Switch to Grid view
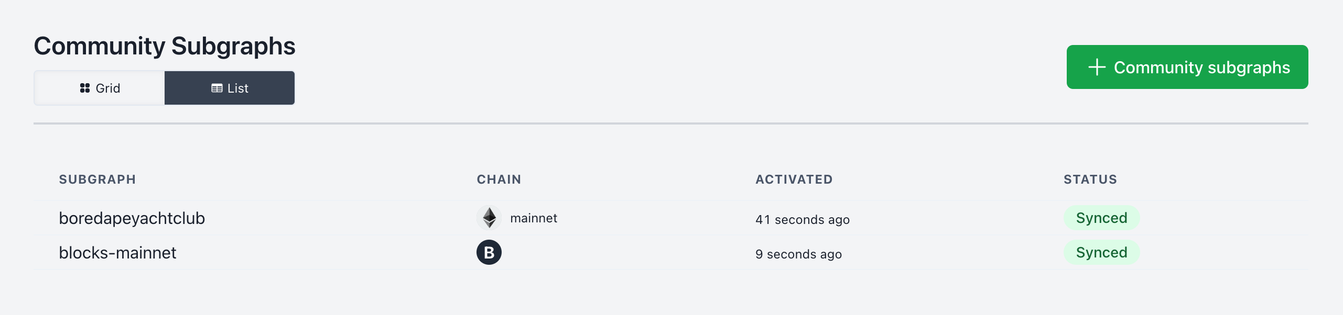Image resolution: width=1343 pixels, height=315 pixels. (x=100, y=88)
